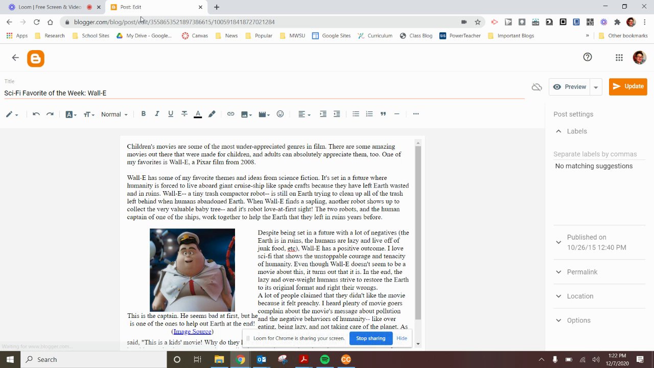Open Preview dropdown arrow

(x=596, y=87)
